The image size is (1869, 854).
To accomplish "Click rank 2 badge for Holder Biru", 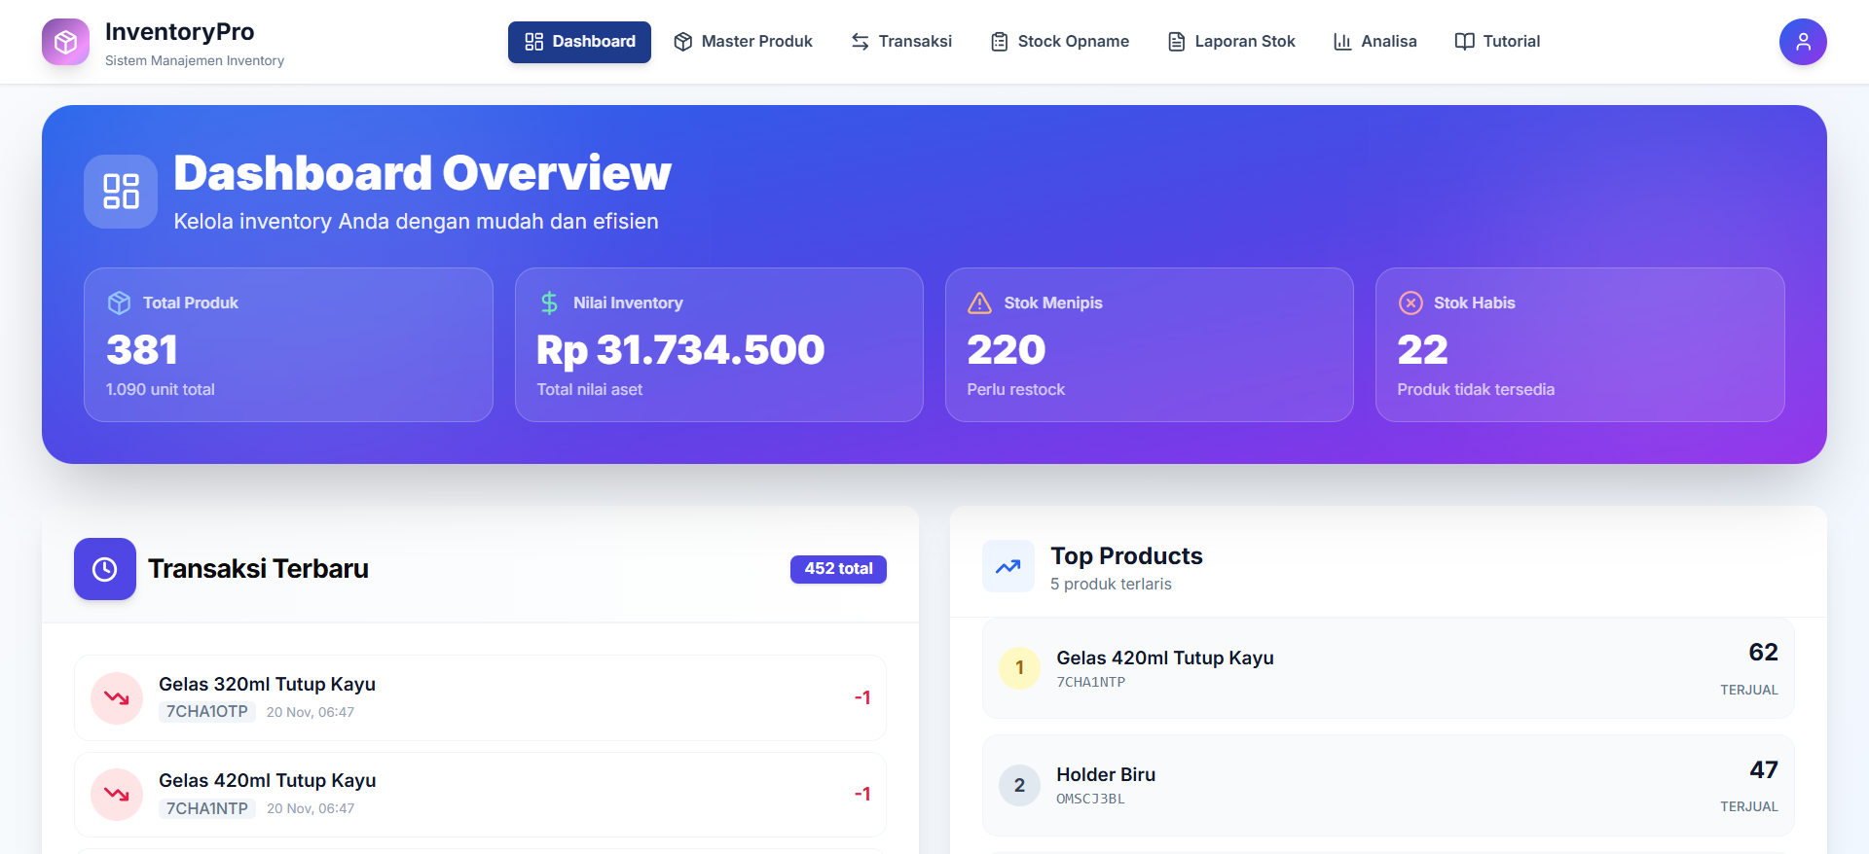I will [1019, 785].
